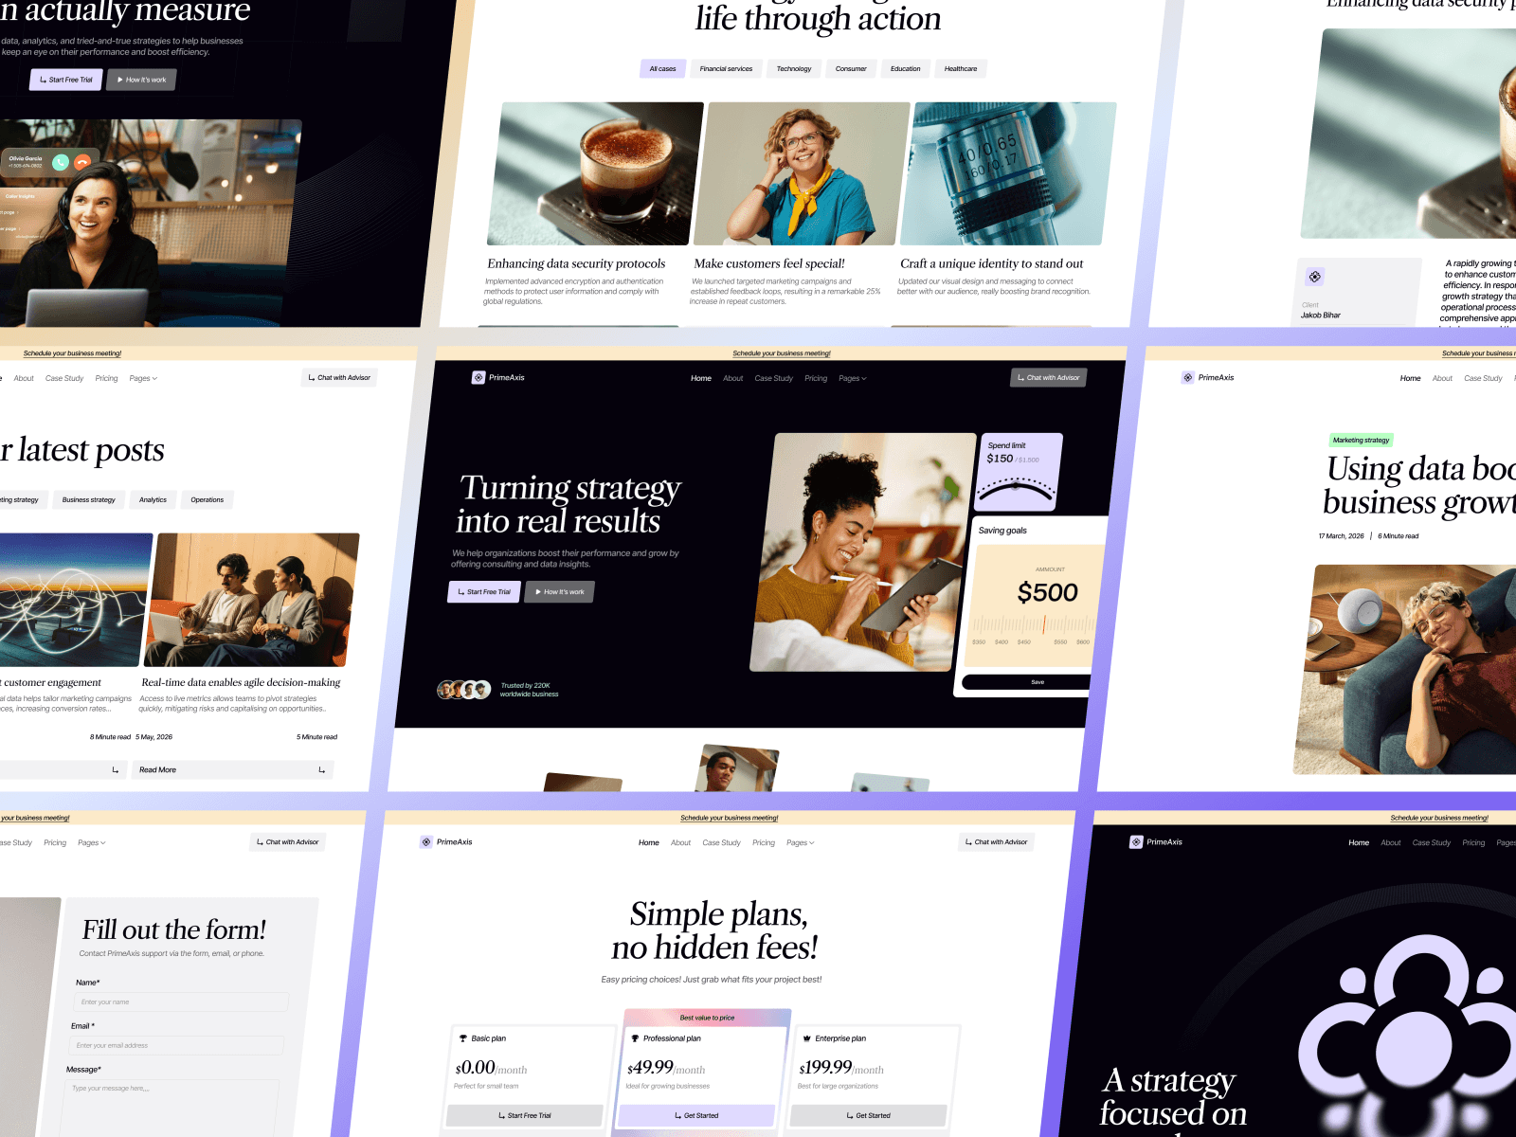
Task: Click the 'Marketing strategy' green tag
Action: (x=1361, y=440)
